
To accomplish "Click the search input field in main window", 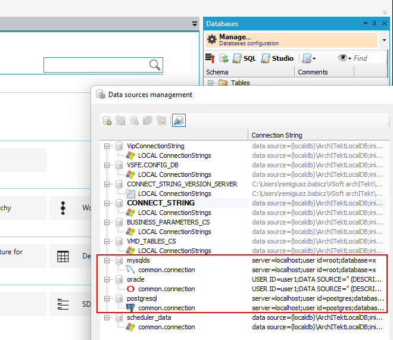I will 103,65.
